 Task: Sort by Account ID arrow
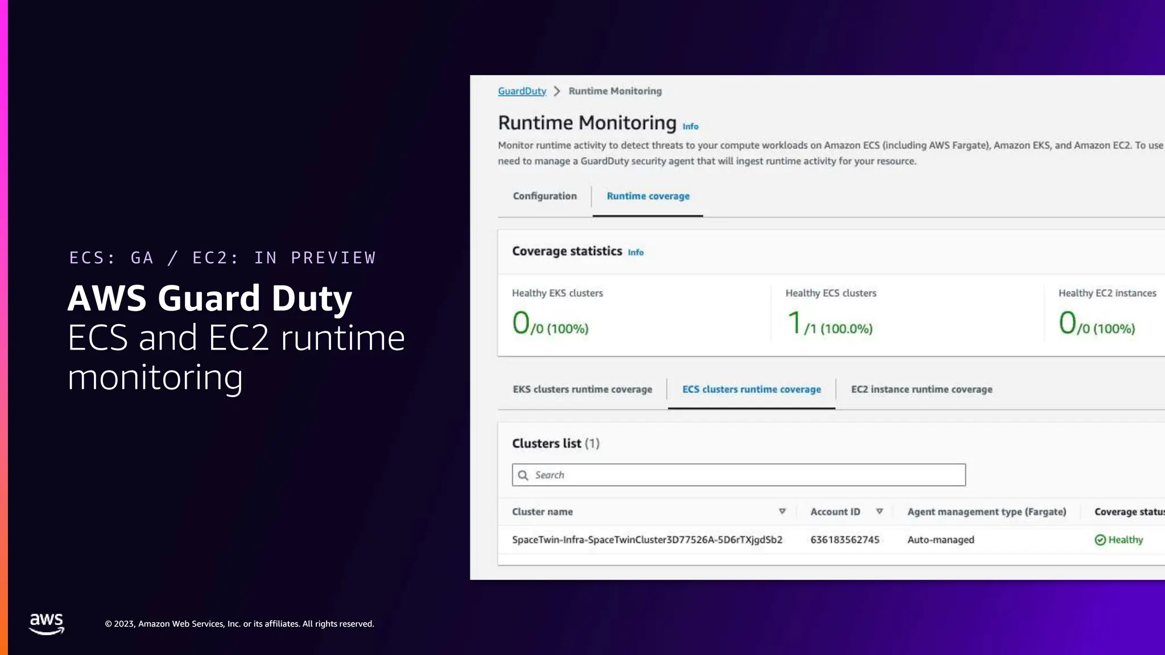click(879, 512)
